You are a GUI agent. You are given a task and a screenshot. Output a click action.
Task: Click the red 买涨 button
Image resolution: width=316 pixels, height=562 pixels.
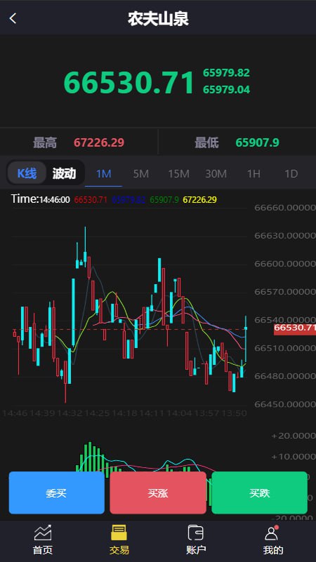(x=158, y=493)
